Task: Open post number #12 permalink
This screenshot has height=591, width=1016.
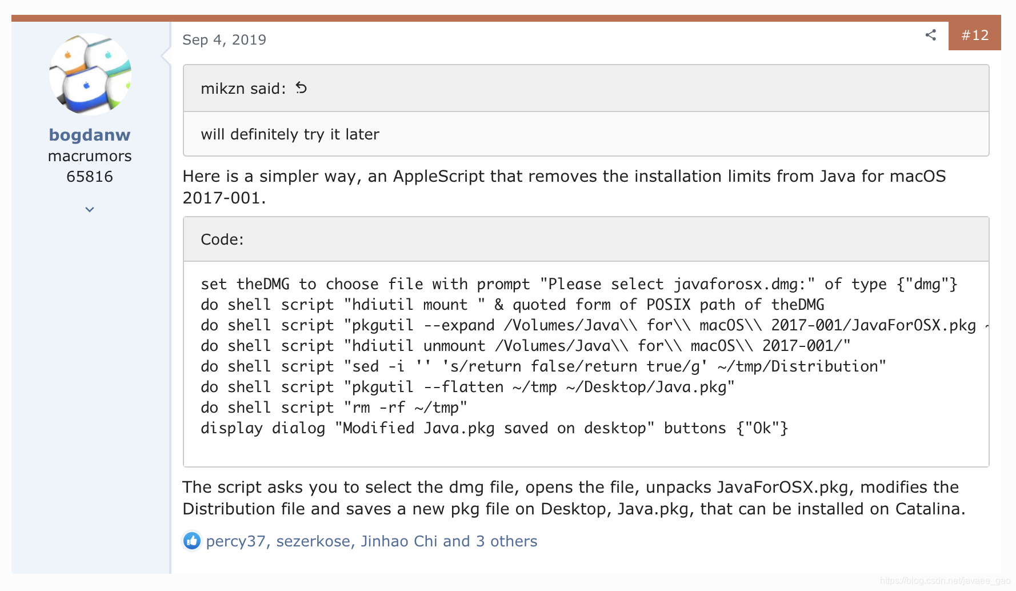Action: pos(974,35)
